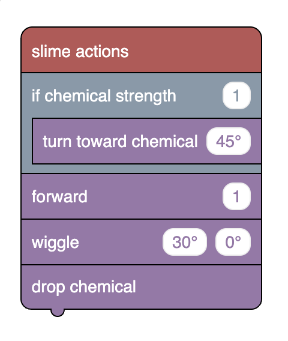Select the wiggle block

coord(141,242)
